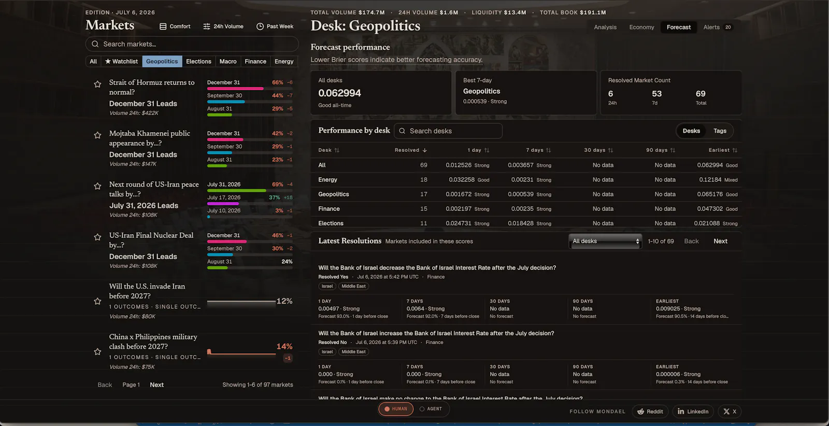Star the Strait of Hormuz market
Image resolution: width=829 pixels, height=426 pixels.
[97, 84]
